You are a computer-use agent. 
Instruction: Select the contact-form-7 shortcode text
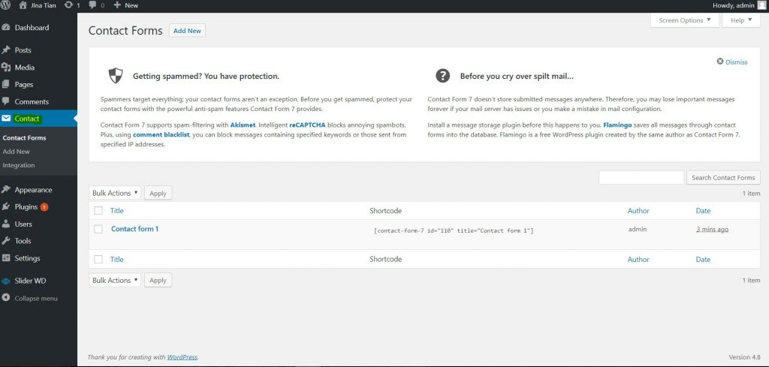(454, 230)
